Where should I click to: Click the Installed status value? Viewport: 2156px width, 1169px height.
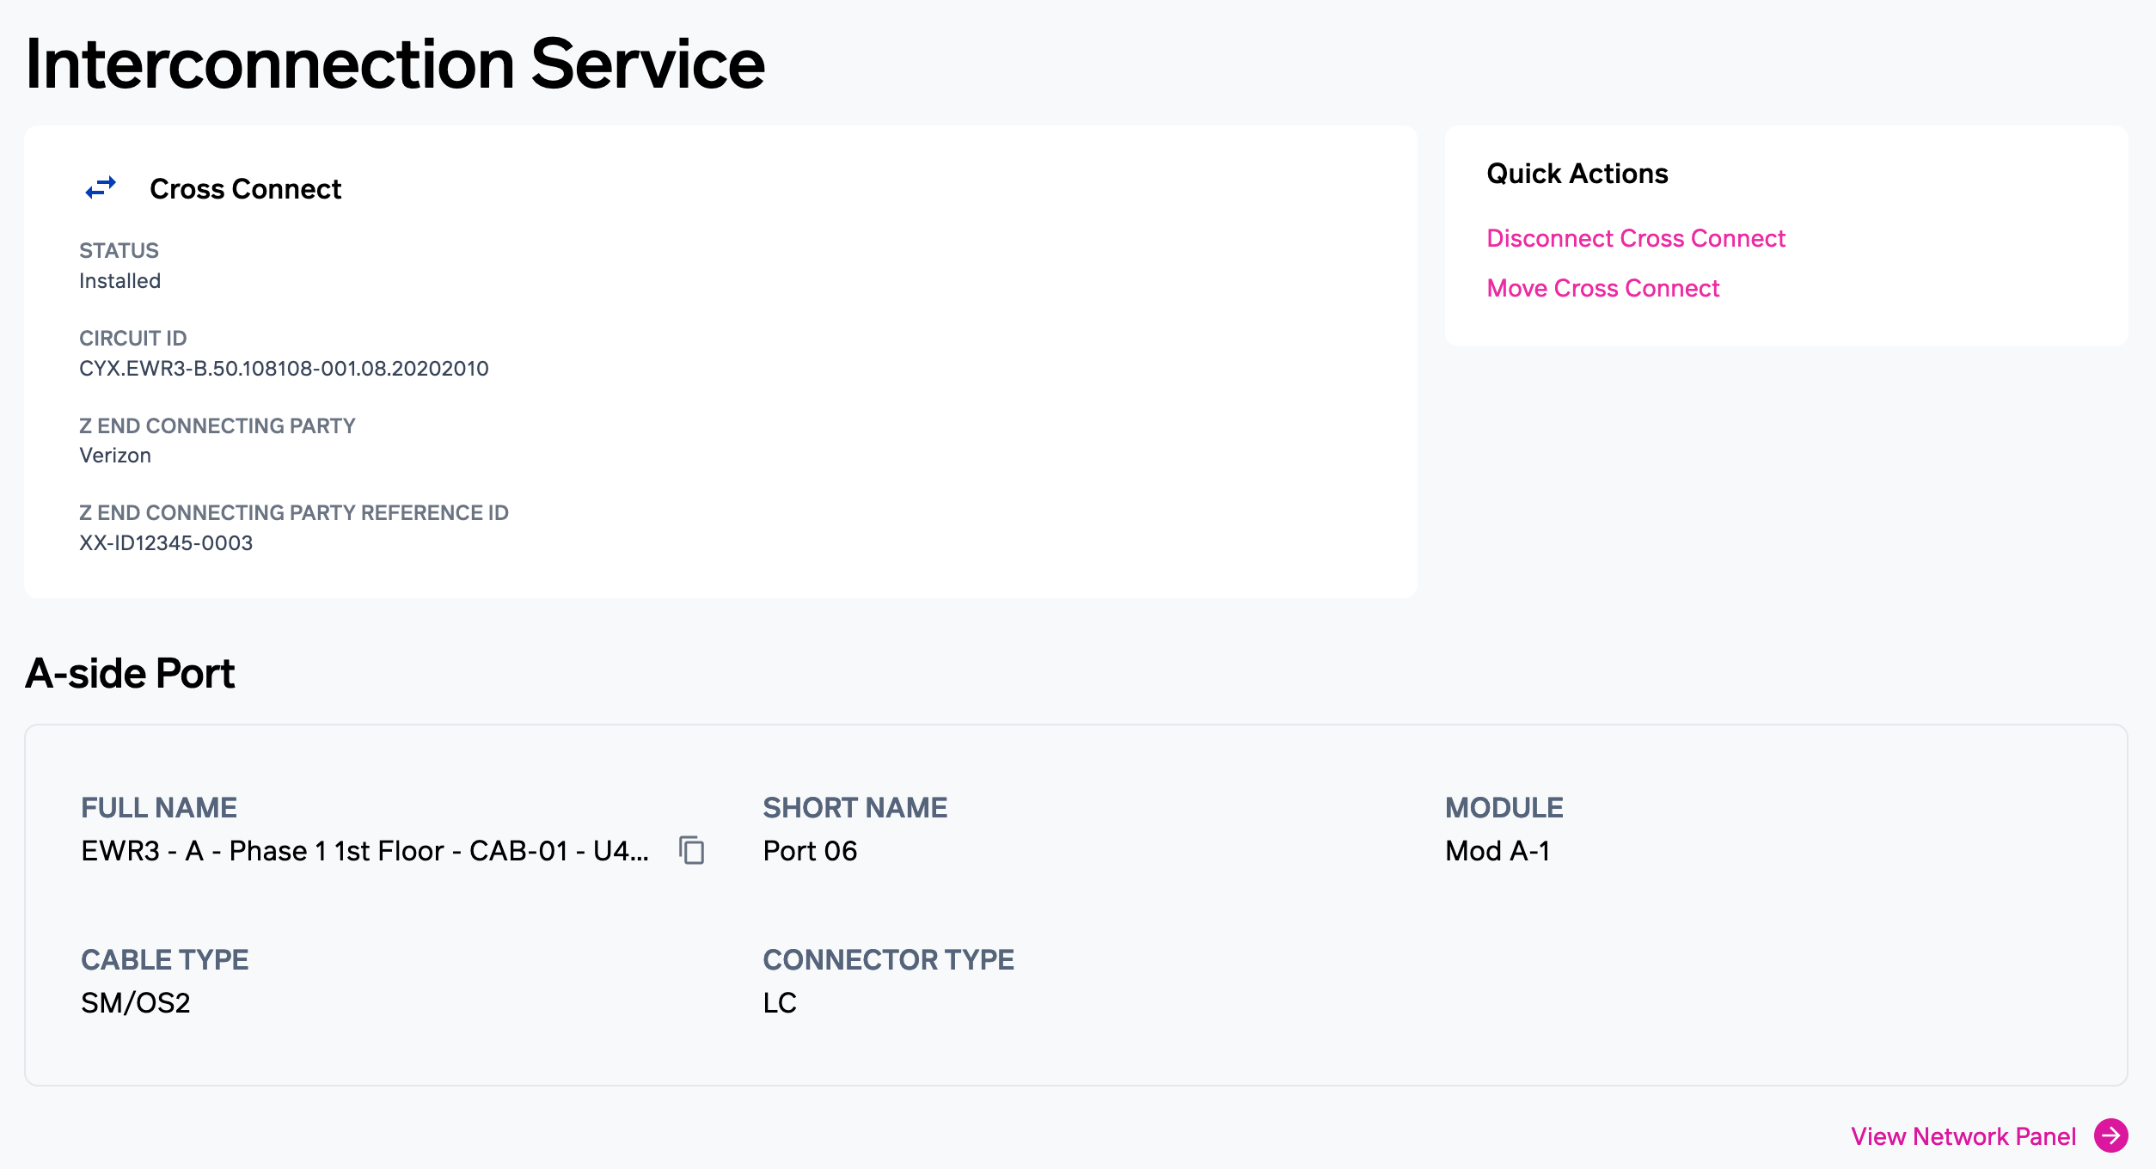119,281
